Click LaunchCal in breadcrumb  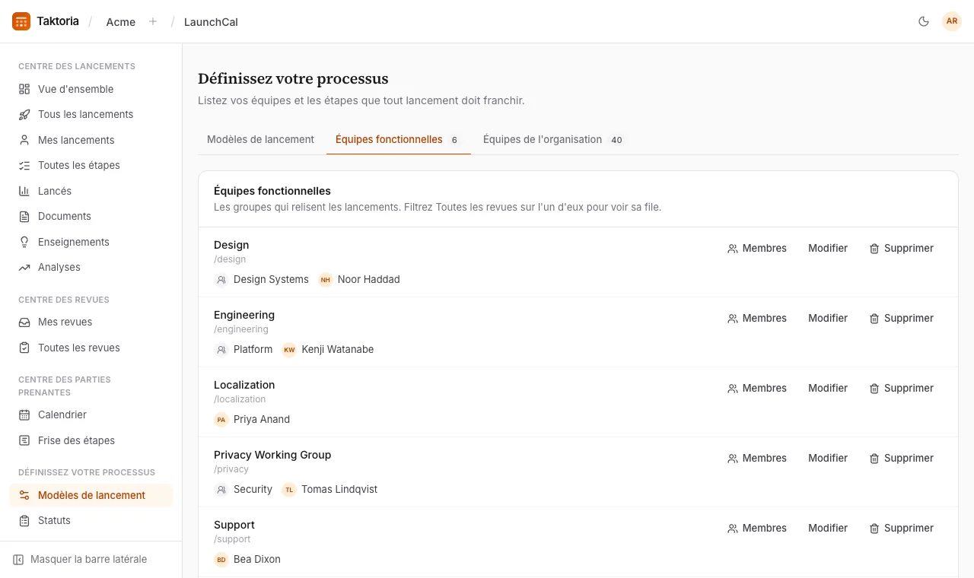pyautogui.click(x=211, y=22)
